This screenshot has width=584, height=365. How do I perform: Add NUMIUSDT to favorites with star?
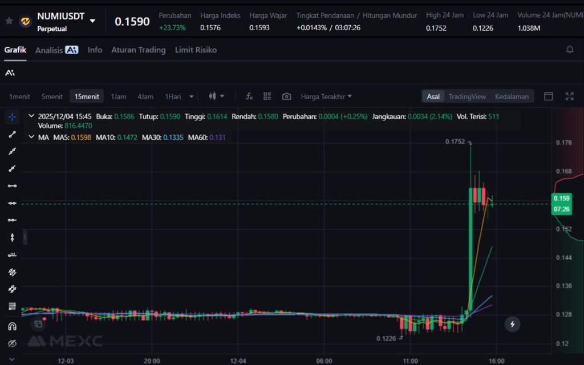[9, 21]
